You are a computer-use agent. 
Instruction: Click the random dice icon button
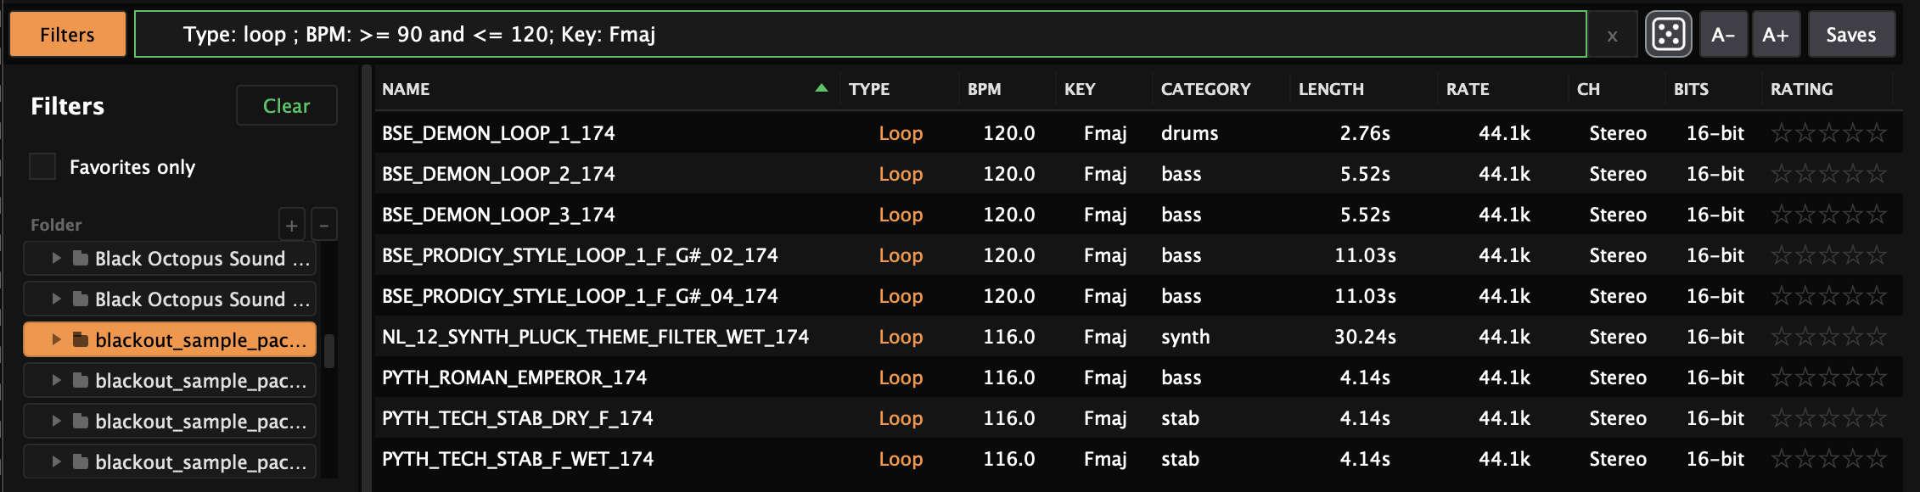tap(1668, 35)
